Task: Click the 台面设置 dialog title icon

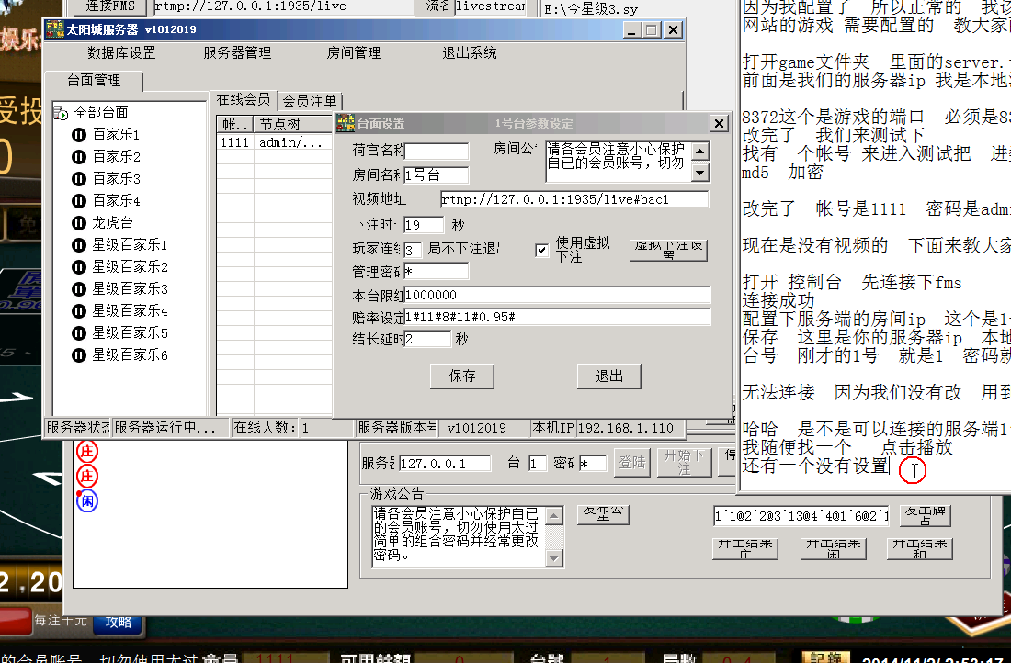Action: click(346, 123)
